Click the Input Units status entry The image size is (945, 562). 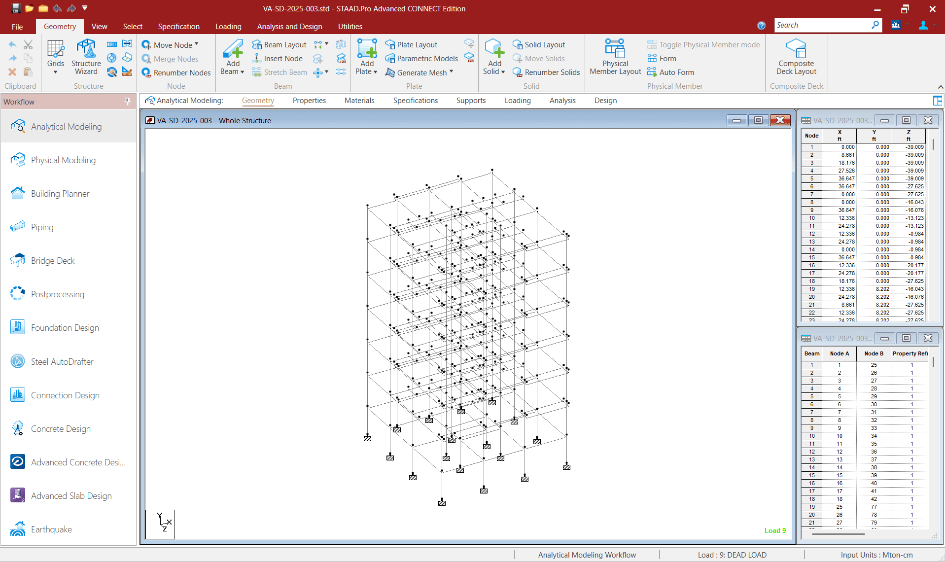click(876, 555)
